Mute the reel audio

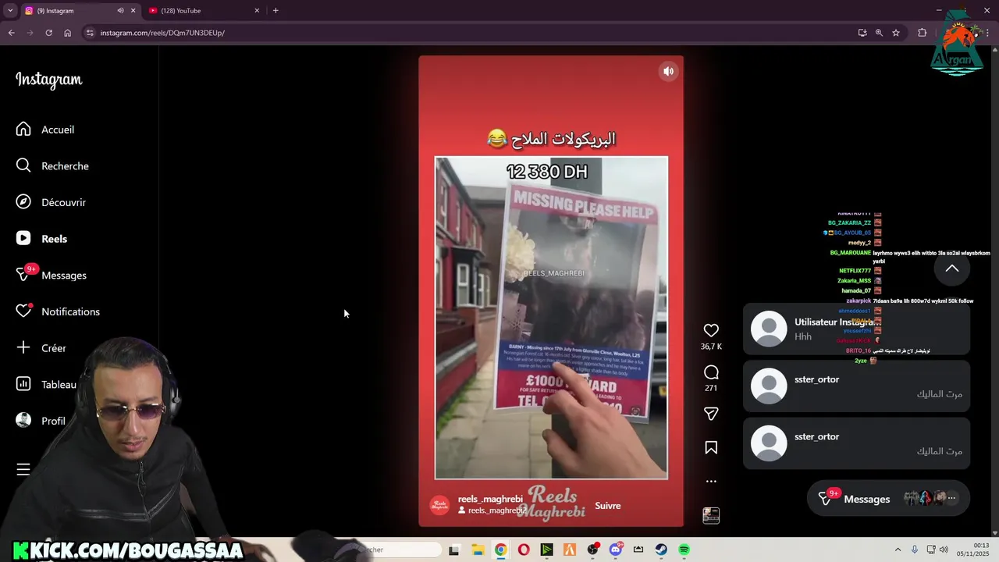[669, 71]
